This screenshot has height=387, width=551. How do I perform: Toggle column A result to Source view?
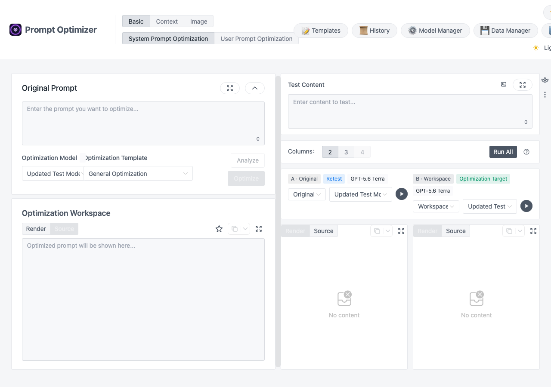(x=324, y=231)
